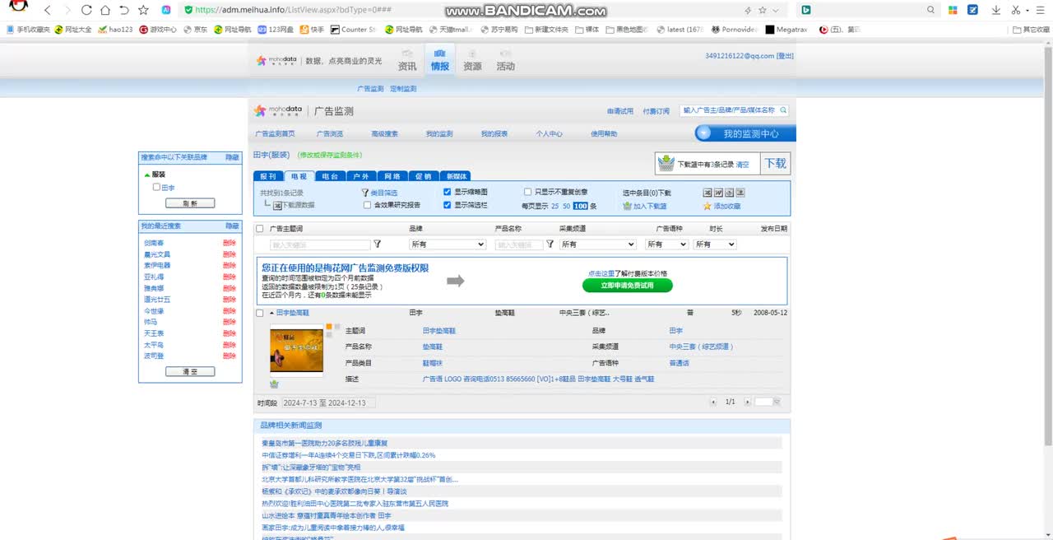Click the download basket icon
1053x540 pixels.
pos(666,164)
